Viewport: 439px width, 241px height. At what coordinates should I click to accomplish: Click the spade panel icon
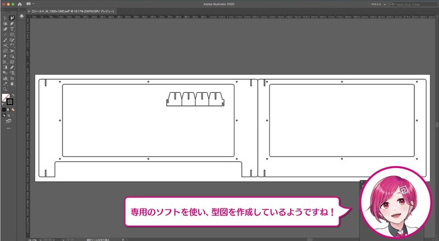click(22, 17)
